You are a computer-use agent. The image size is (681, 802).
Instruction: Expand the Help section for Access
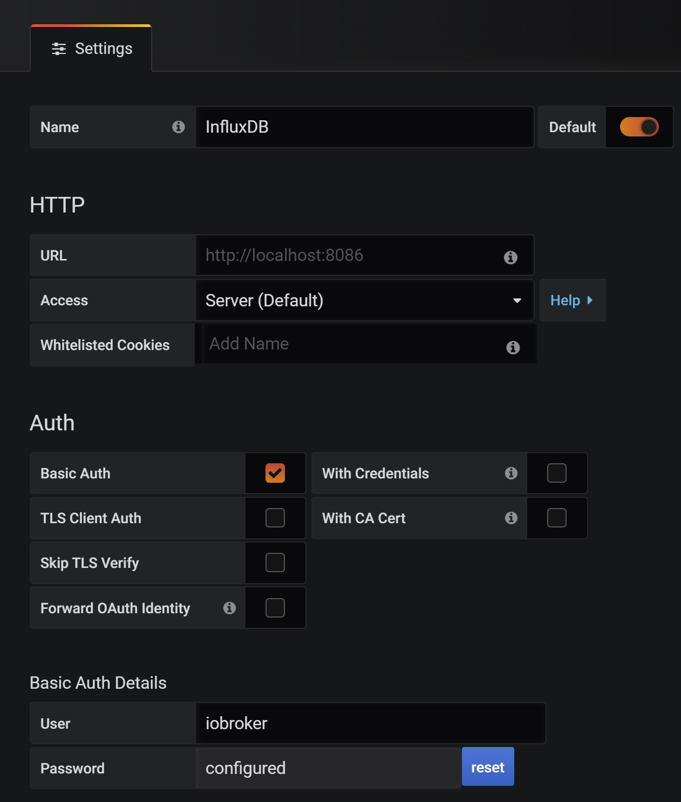[x=573, y=300]
